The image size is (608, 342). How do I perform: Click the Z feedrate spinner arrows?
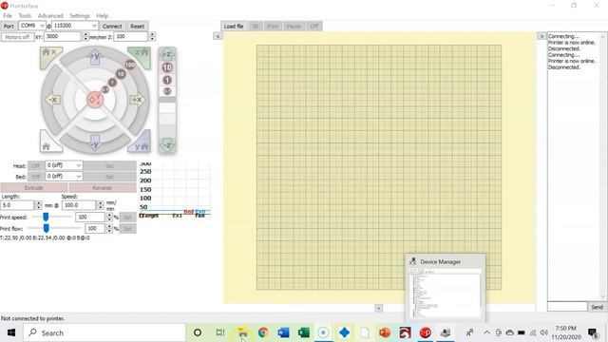(x=152, y=36)
